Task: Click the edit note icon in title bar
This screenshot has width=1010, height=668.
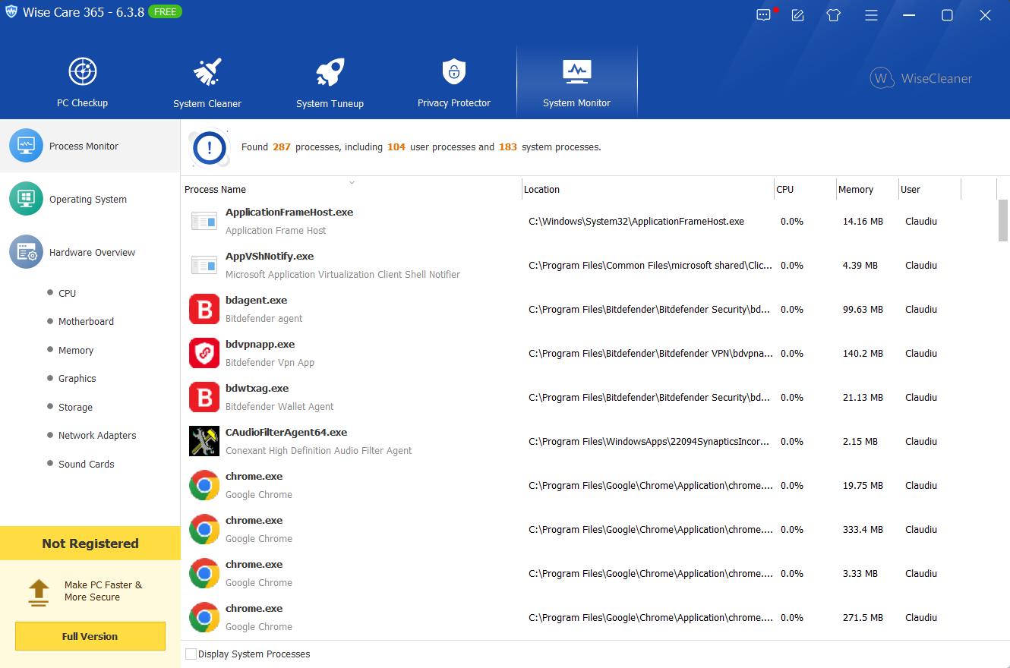Action: click(797, 14)
